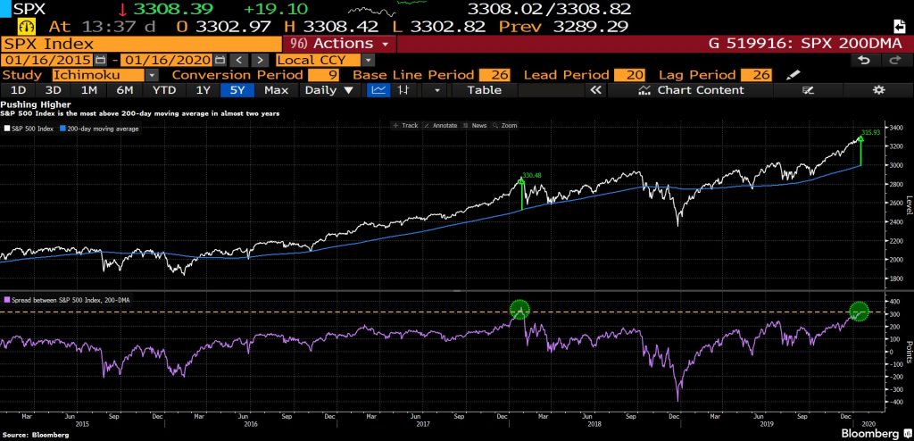Expand the Actions dropdown menu
914x441 pixels.
pos(338,44)
